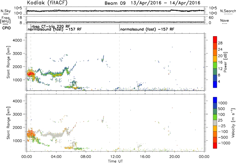This screenshot has height=163, width=236.
Task: Click the 'Nave' legend label
Action: 224,21
